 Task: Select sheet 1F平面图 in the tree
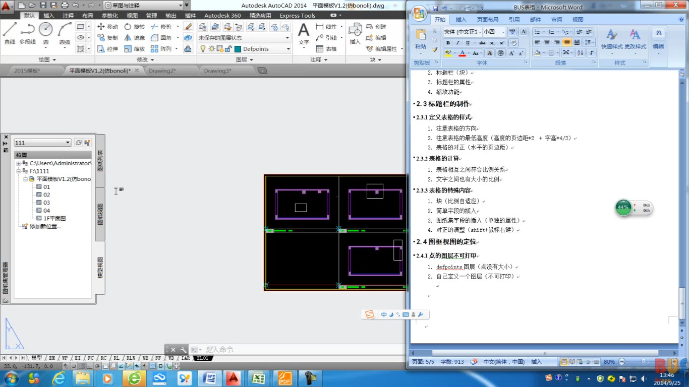tap(54, 218)
